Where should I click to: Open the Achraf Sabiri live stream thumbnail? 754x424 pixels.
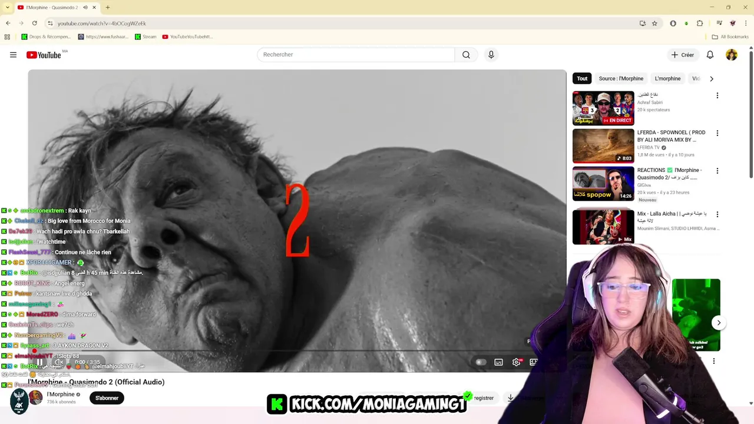pyautogui.click(x=603, y=108)
